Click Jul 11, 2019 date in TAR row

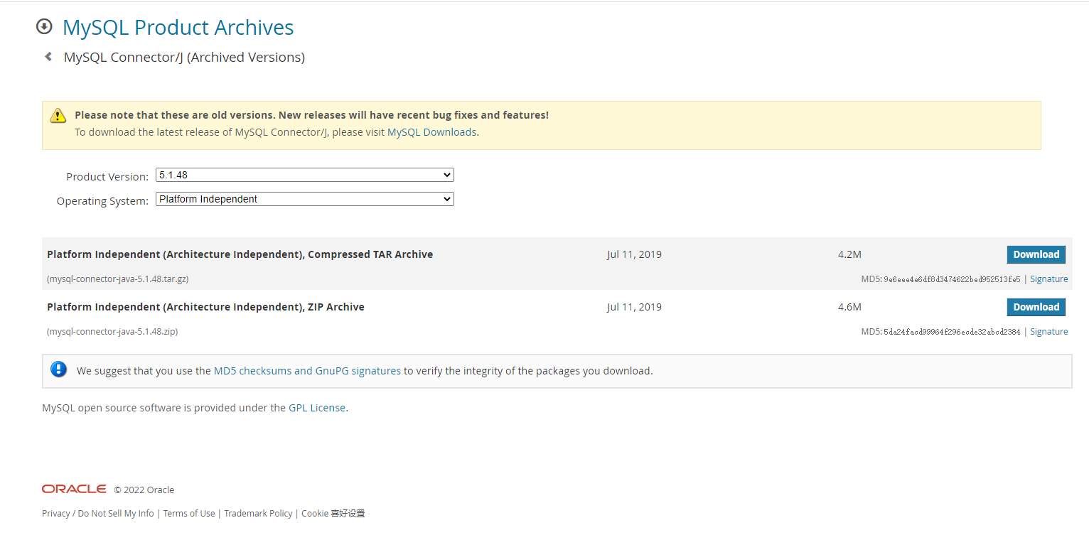[x=634, y=254]
